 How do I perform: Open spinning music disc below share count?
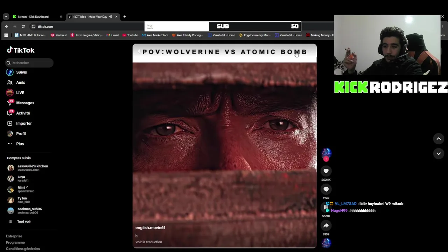coord(326,243)
